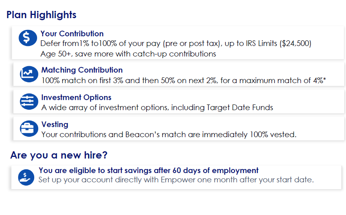Viewport: 346px width, 215px height.
Task: Click the Investment Options sliders icon
Action: [x=29, y=102]
